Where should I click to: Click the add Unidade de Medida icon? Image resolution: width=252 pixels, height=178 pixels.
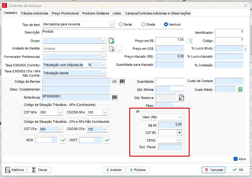tap(112, 49)
